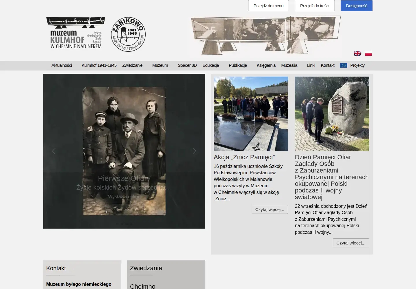The height and width of the screenshot is (289, 416).
Task: Open the students at memorial photo thumbnail
Action: click(251, 114)
